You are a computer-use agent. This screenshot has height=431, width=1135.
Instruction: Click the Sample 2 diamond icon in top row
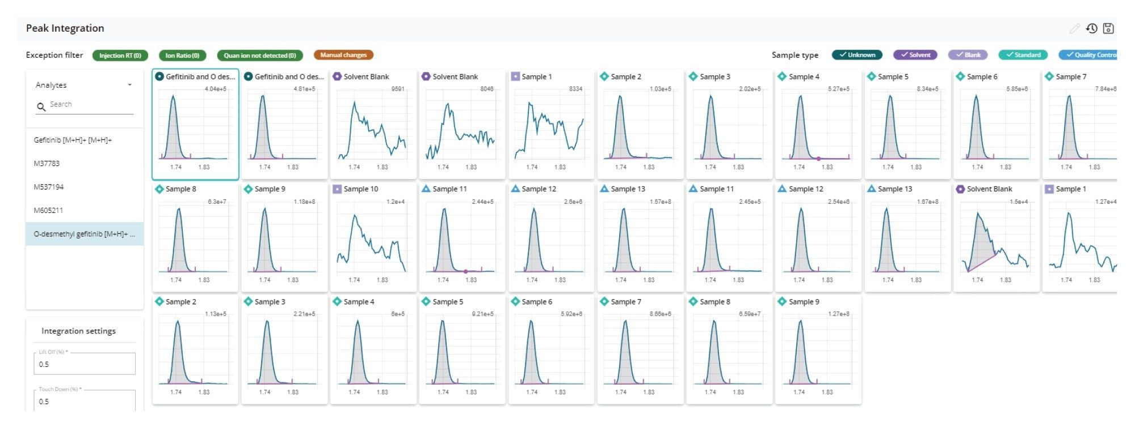(604, 76)
